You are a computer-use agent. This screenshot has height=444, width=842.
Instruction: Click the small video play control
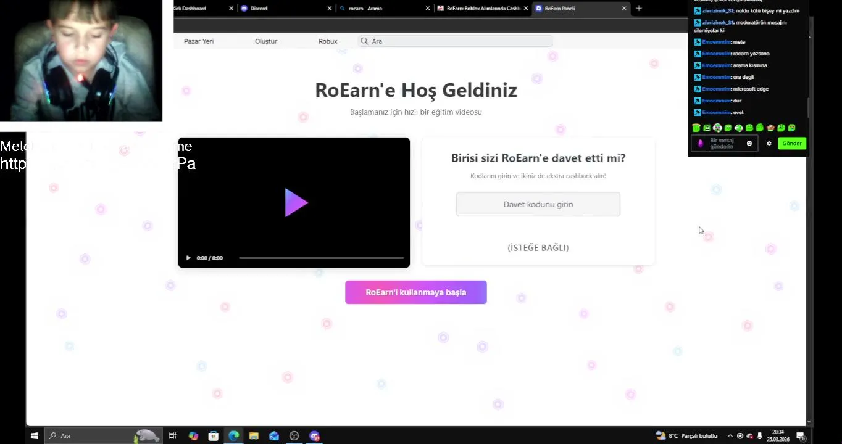(x=188, y=258)
